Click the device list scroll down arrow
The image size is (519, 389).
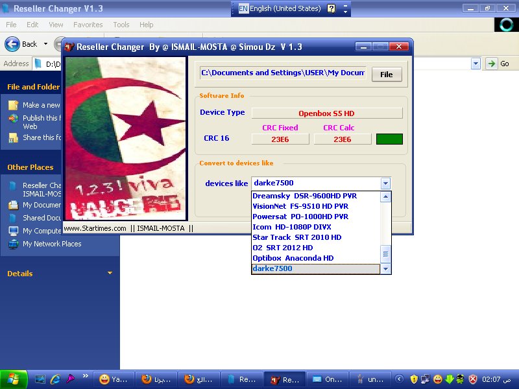pyautogui.click(x=385, y=268)
